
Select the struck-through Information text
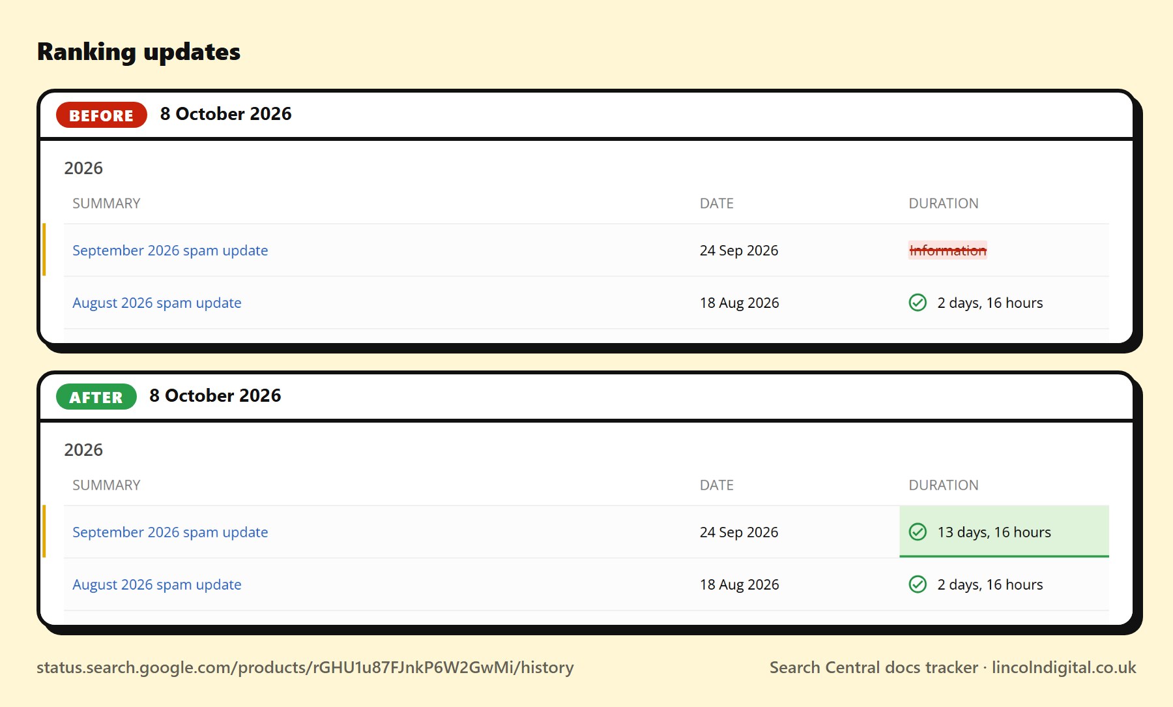click(x=948, y=250)
